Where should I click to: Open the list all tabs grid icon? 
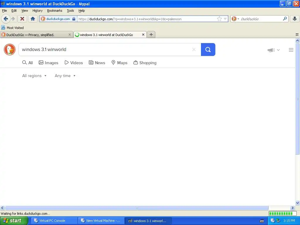click(x=297, y=35)
